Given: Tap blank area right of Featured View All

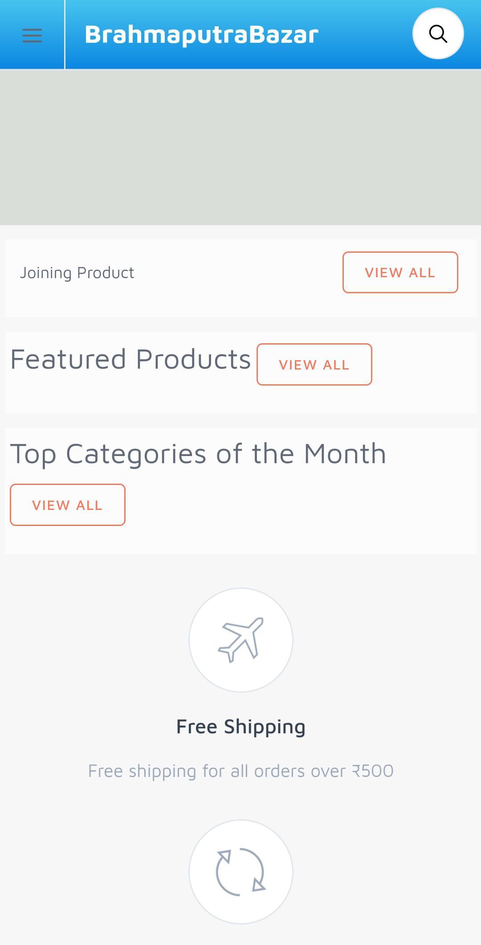Looking at the screenshot, I should pyautogui.click(x=423, y=365).
